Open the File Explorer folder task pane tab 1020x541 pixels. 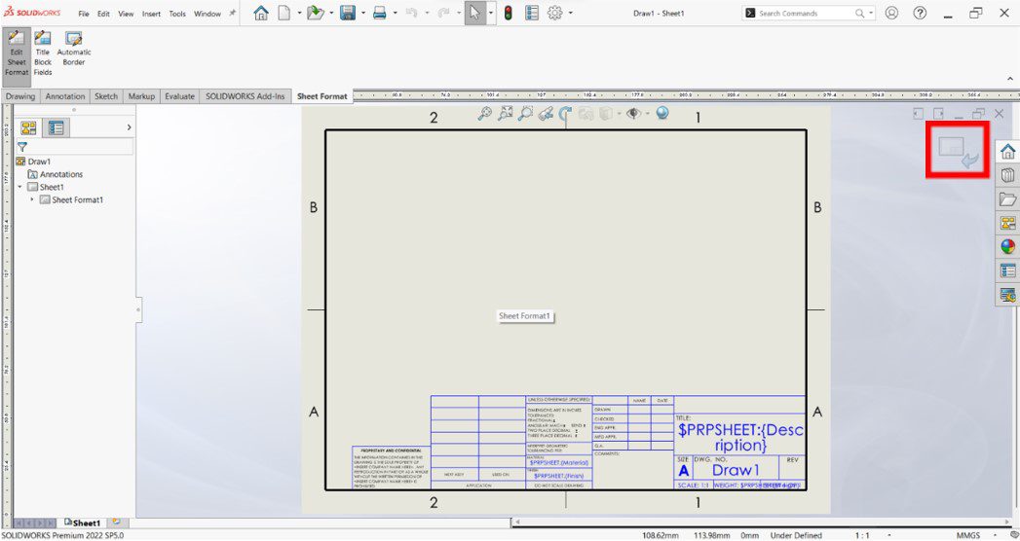1007,198
